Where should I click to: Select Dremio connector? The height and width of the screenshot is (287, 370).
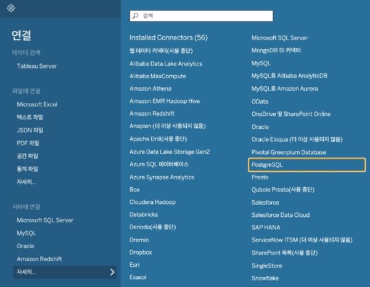(x=139, y=240)
